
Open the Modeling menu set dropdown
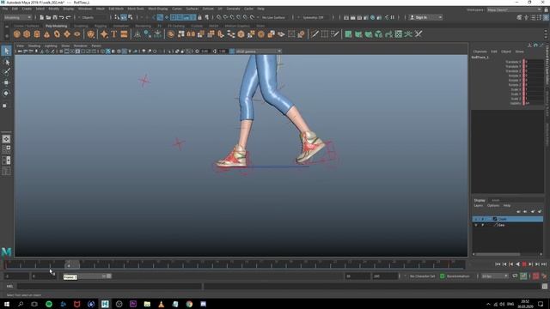[17, 17]
